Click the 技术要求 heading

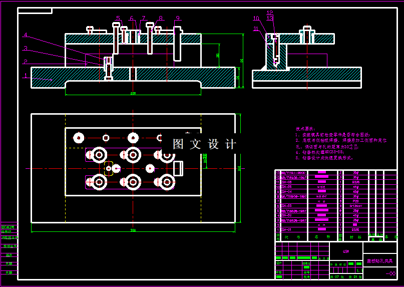305,129
